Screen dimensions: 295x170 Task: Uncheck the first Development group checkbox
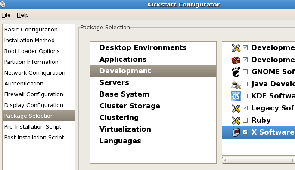pyautogui.click(x=245, y=48)
